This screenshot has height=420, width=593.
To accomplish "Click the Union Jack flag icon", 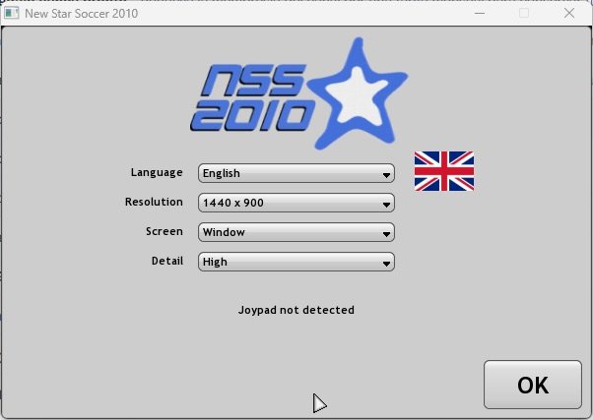I will 443,171.
